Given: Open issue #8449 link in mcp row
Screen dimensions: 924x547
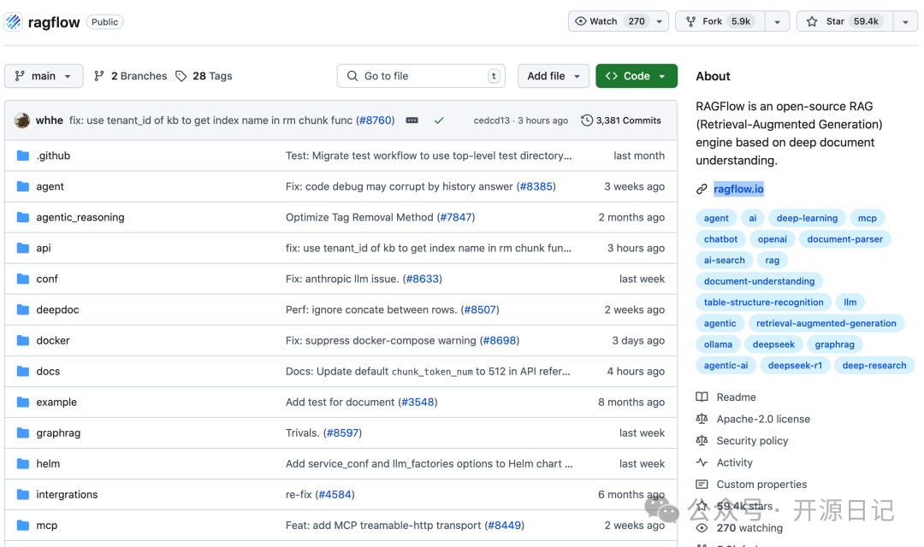Looking at the screenshot, I should pos(505,526).
